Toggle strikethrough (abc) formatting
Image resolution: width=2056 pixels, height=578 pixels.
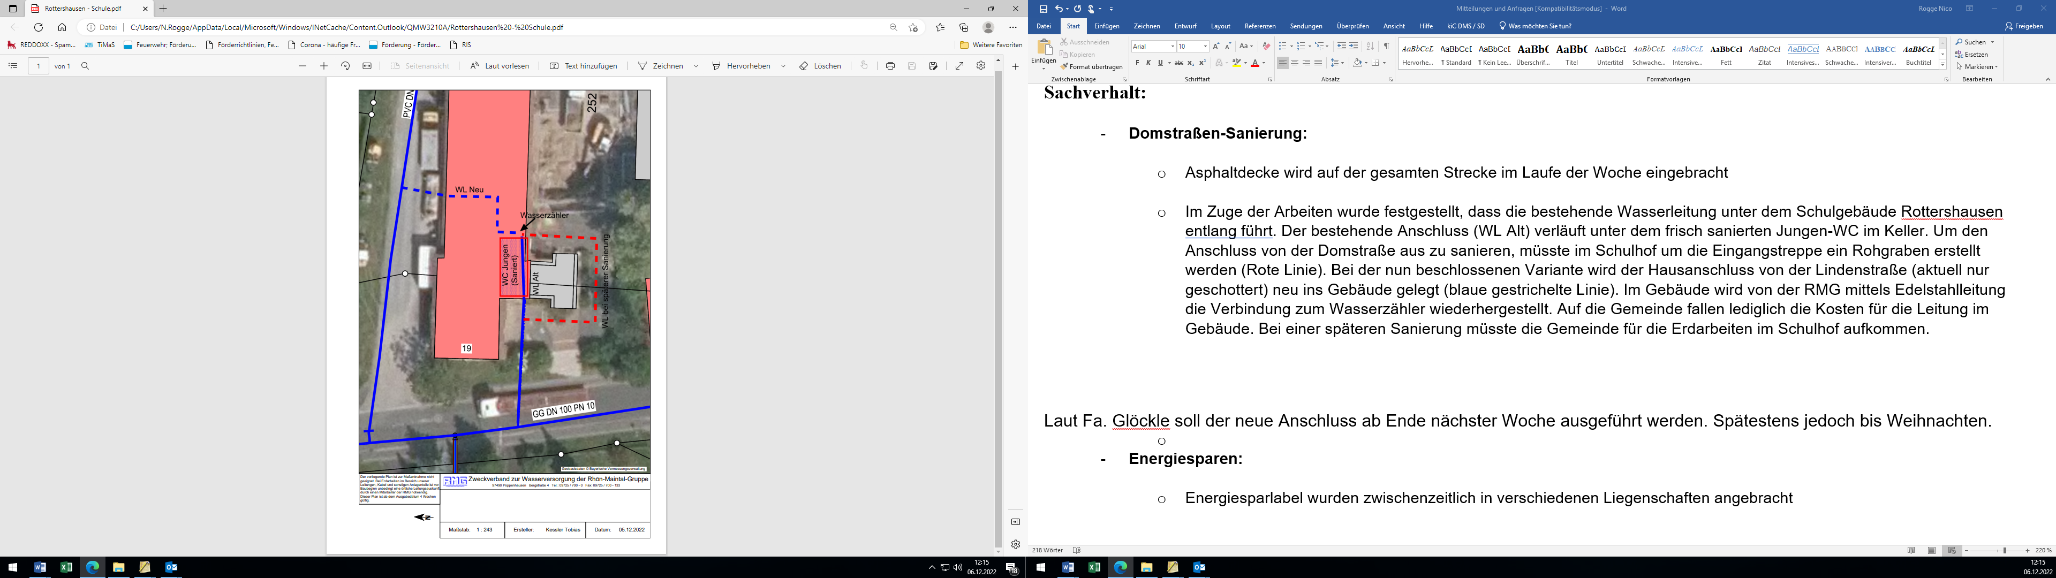1179,63
